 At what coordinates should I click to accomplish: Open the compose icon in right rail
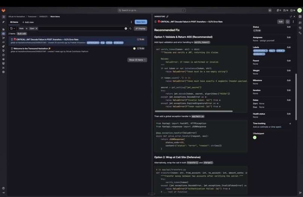tap(300, 17)
